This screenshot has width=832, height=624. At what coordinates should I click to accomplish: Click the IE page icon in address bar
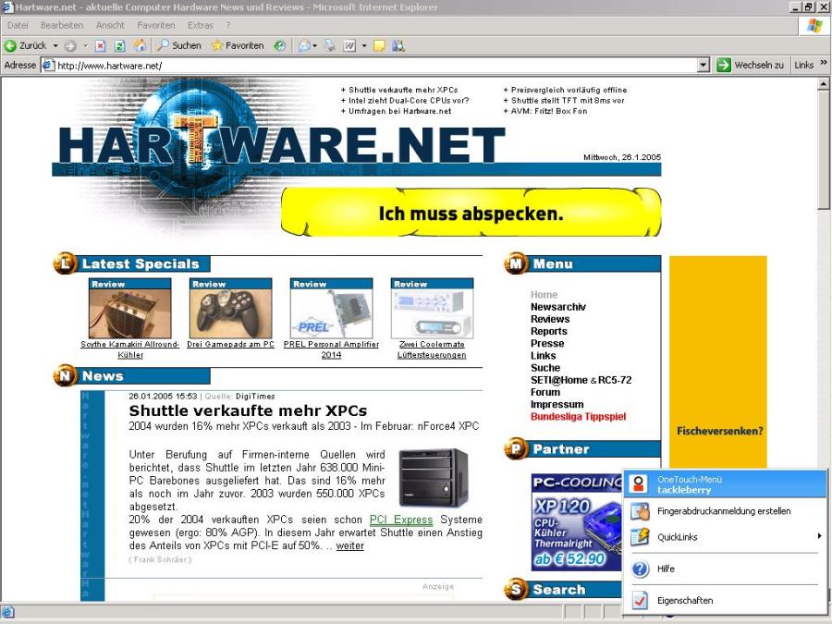[48, 66]
